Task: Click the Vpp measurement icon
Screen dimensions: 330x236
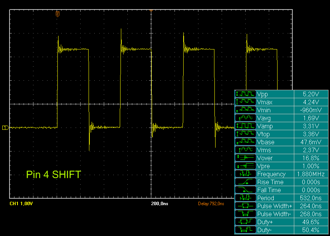Action: (245, 94)
